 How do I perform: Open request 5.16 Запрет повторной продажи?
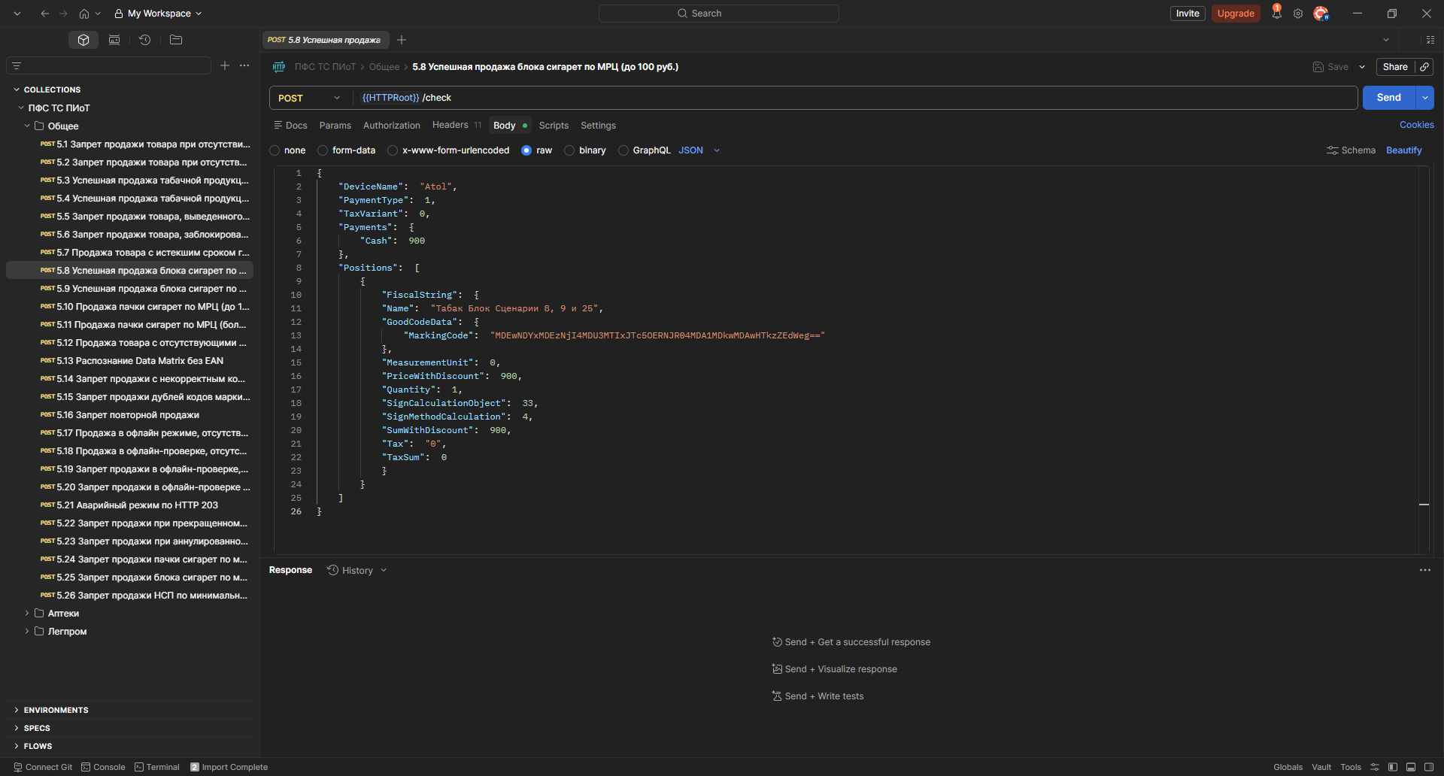point(129,415)
